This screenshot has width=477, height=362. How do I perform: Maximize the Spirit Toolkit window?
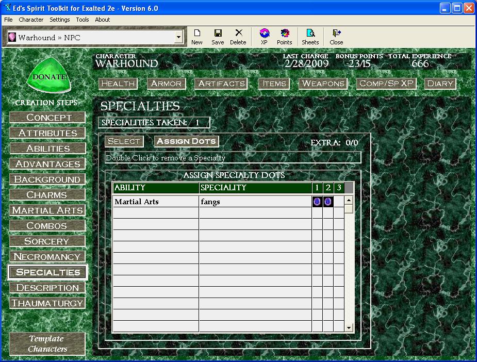point(457,8)
